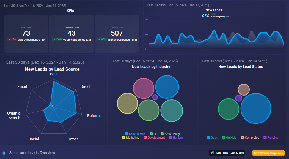Click the red down arrow on New Cases
This screenshot has height=159, width=289.
(9, 39)
